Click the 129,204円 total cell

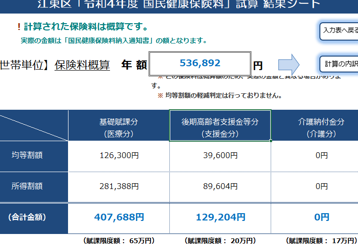point(220,218)
